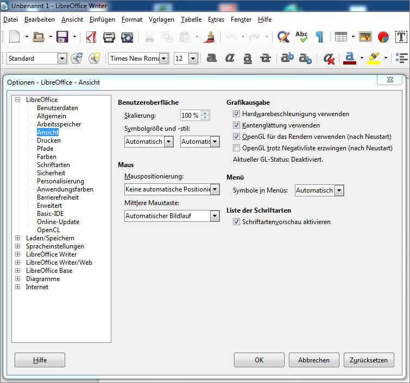Clear direct formatting icon
This screenshot has width=410, height=383.
click(x=329, y=59)
